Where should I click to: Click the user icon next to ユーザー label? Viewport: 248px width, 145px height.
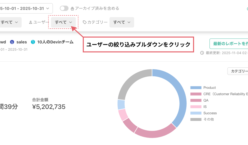point(30,22)
